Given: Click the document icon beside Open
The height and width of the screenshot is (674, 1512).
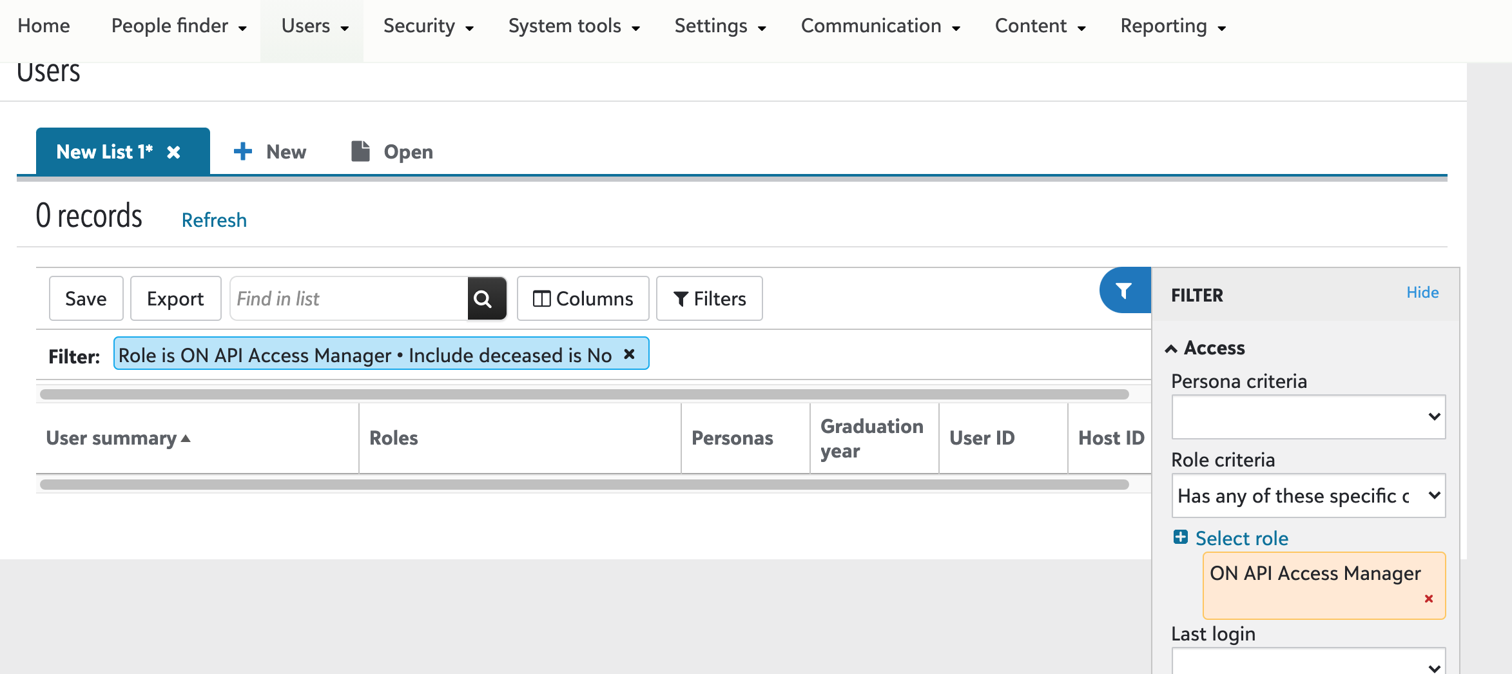Looking at the screenshot, I should (360, 151).
